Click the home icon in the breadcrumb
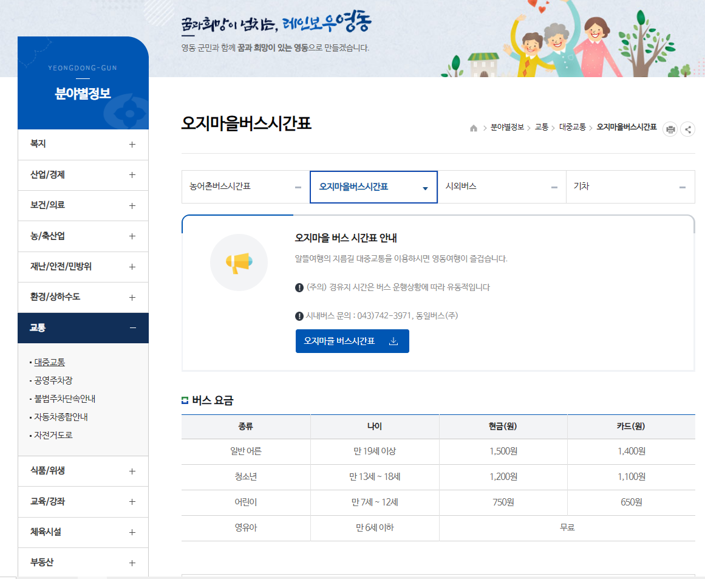This screenshot has width=705, height=579. [474, 128]
